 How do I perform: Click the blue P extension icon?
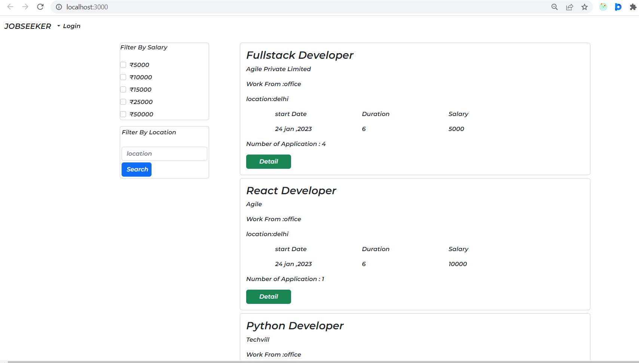618,7
